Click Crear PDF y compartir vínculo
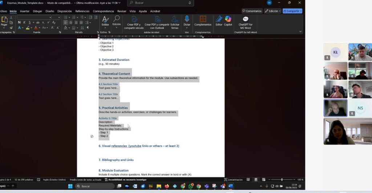This screenshot has height=193, width=372. tap(134, 22)
